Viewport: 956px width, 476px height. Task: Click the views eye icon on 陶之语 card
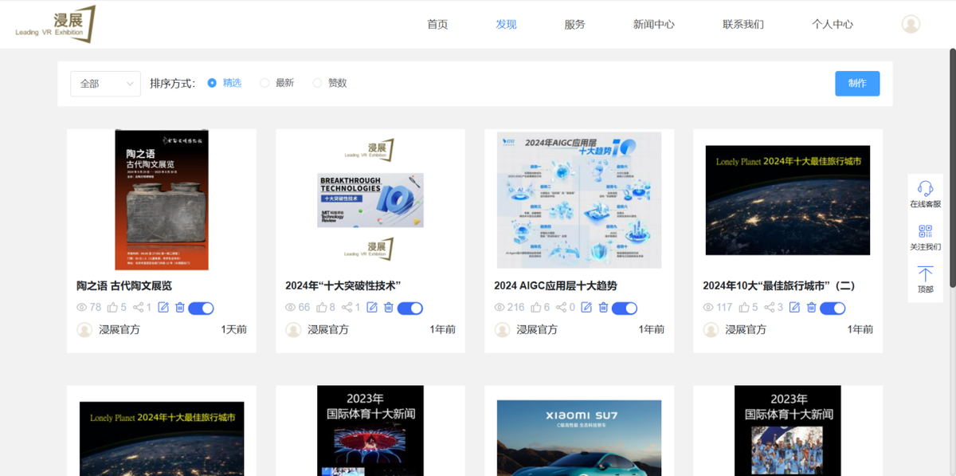(81, 308)
